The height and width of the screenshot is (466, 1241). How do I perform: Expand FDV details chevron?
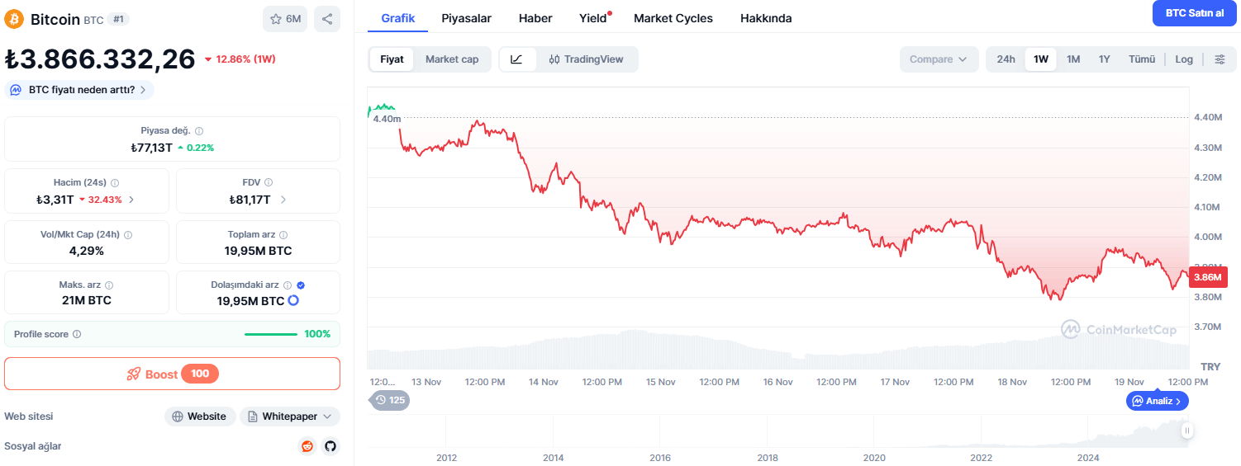click(x=283, y=200)
